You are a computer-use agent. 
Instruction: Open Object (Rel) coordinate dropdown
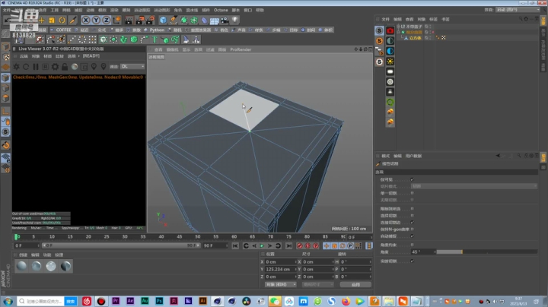pyautogui.click(x=281, y=285)
